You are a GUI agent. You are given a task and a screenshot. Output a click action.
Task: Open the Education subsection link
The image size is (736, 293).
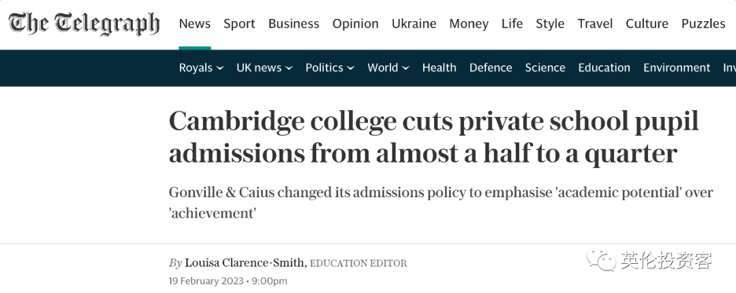[604, 68]
